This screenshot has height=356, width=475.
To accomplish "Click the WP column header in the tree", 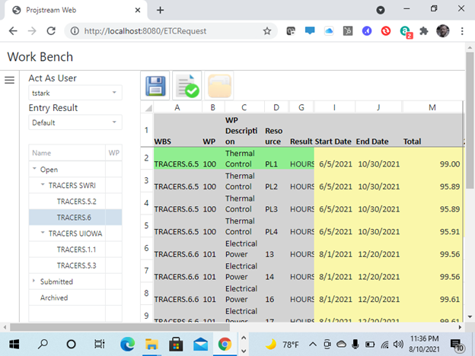I will coord(114,153).
